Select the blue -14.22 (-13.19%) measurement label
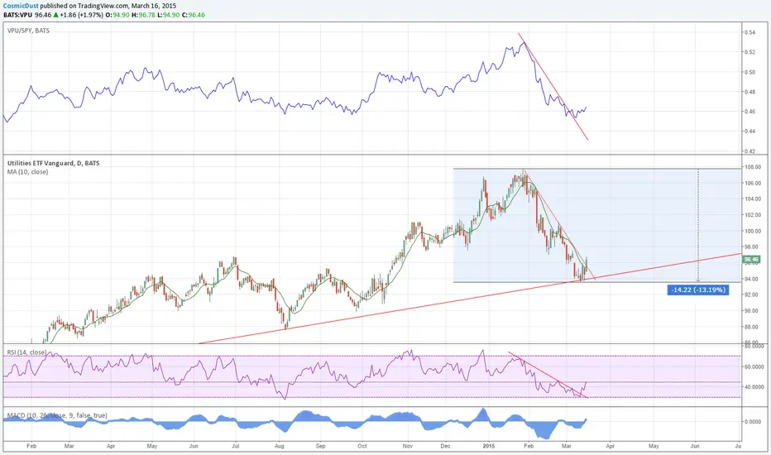The height and width of the screenshot is (455, 771). pyautogui.click(x=697, y=290)
